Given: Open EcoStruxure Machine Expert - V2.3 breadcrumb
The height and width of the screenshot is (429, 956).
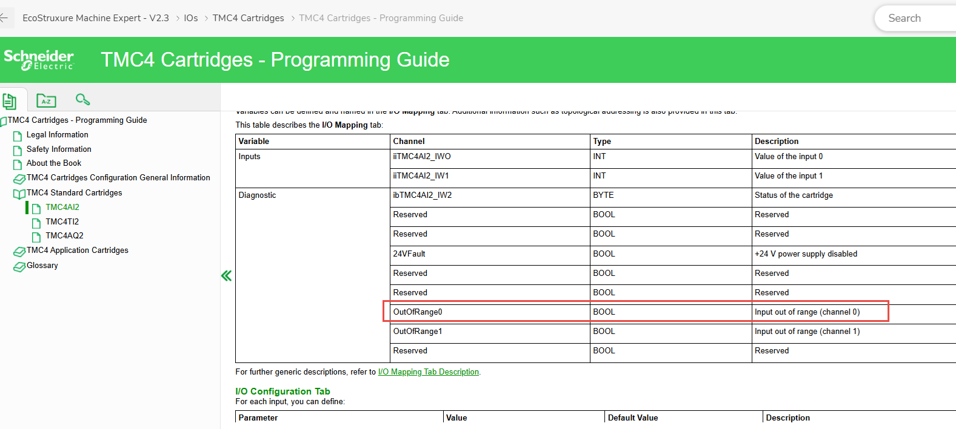Looking at the screenshot, I should point(96,18).
